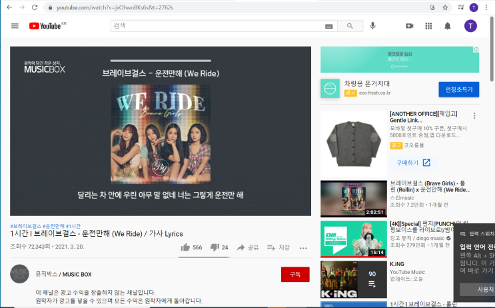Open the YouTube apps grid icon

coord(428,26)
